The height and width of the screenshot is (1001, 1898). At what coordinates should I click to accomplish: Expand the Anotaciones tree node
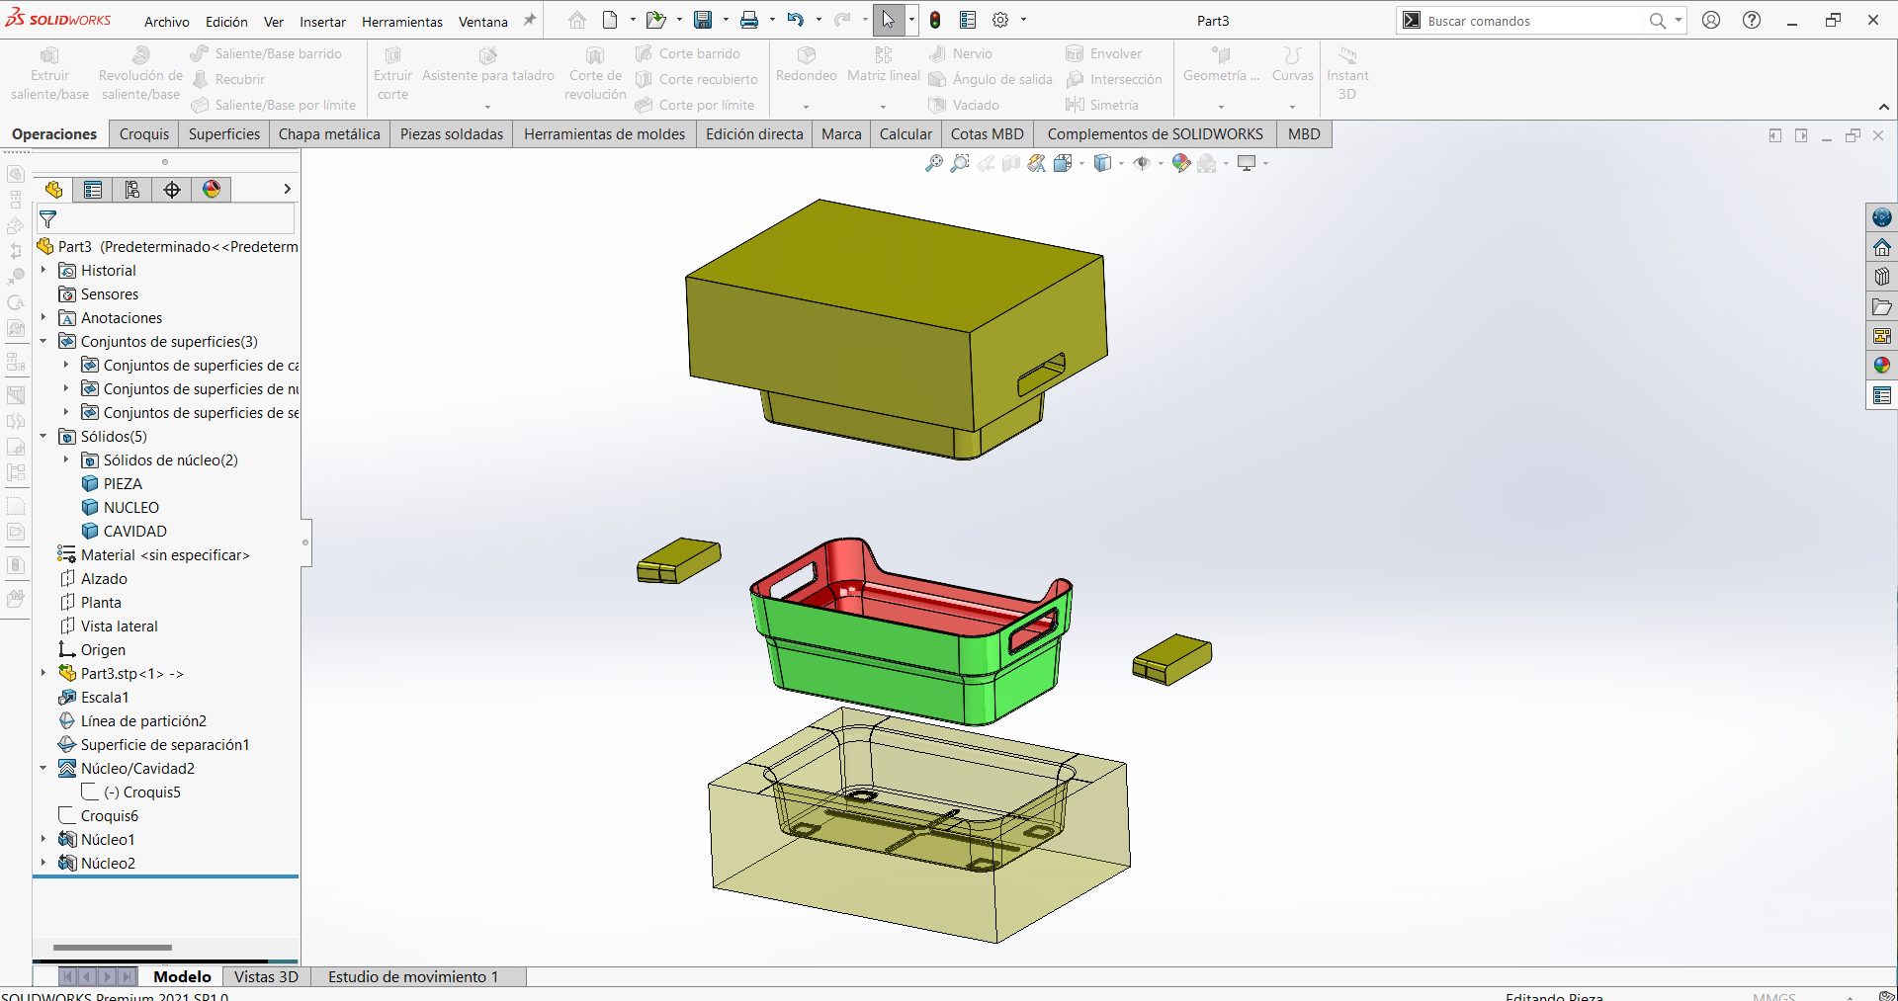coord(43,317)
